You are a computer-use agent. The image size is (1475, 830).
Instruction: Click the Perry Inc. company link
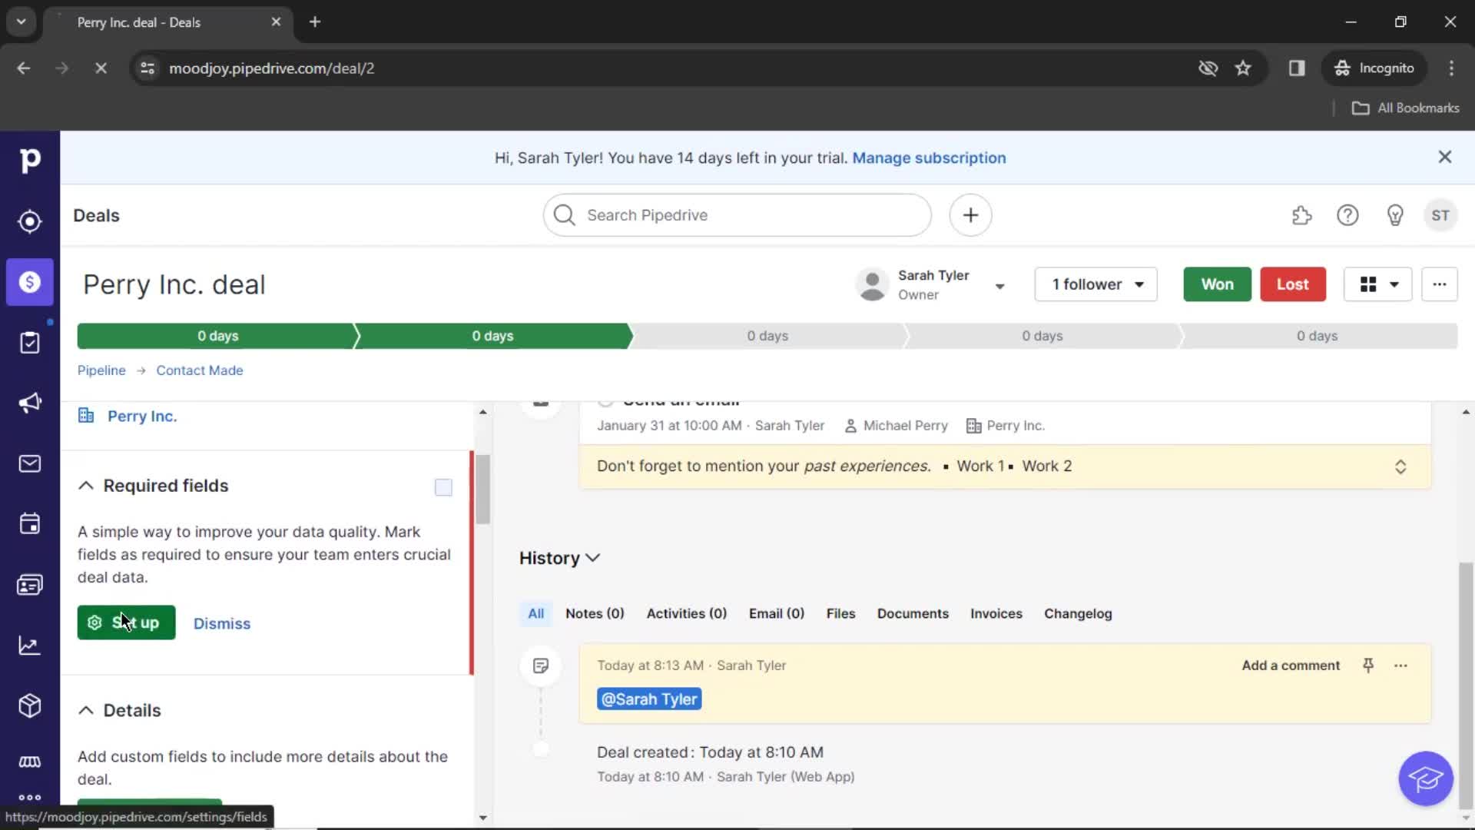pos(142,416)
